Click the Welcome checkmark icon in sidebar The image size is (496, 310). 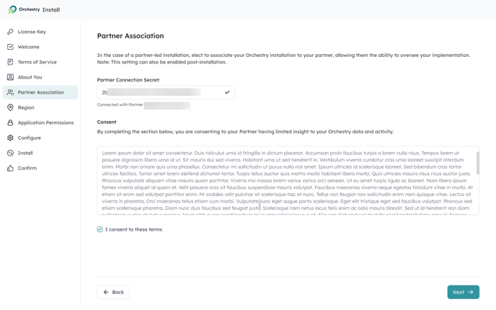click(x=10, y=47)
